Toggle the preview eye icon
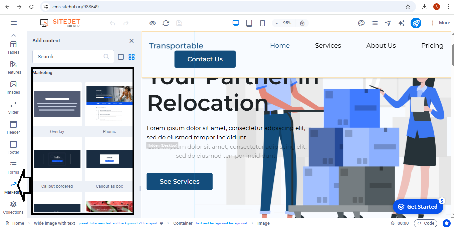Image resolution: width=454 pixels, height=227 pixels. [x=153, y=23]
